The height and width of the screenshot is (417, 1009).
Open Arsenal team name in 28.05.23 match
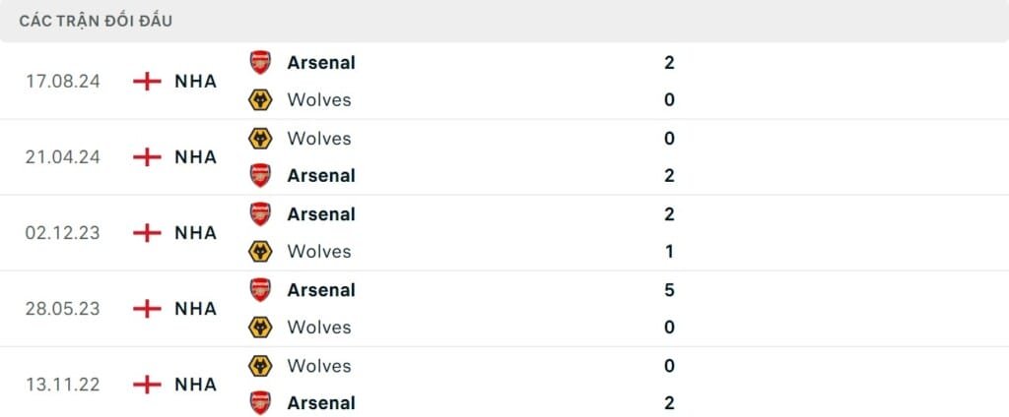pos(321,290)
